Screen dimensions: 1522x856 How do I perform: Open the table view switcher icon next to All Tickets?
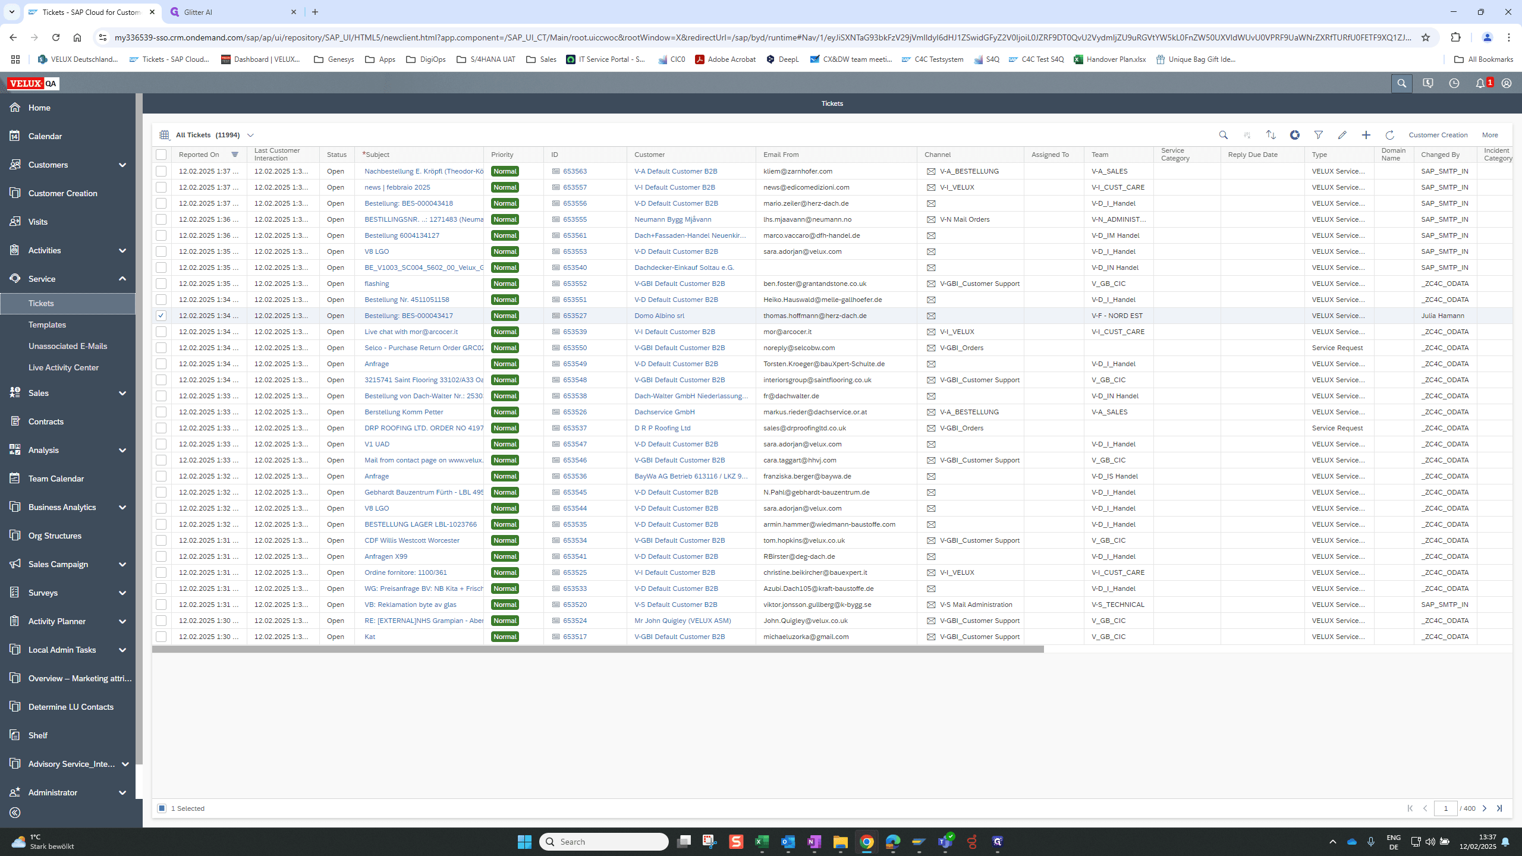165,135
